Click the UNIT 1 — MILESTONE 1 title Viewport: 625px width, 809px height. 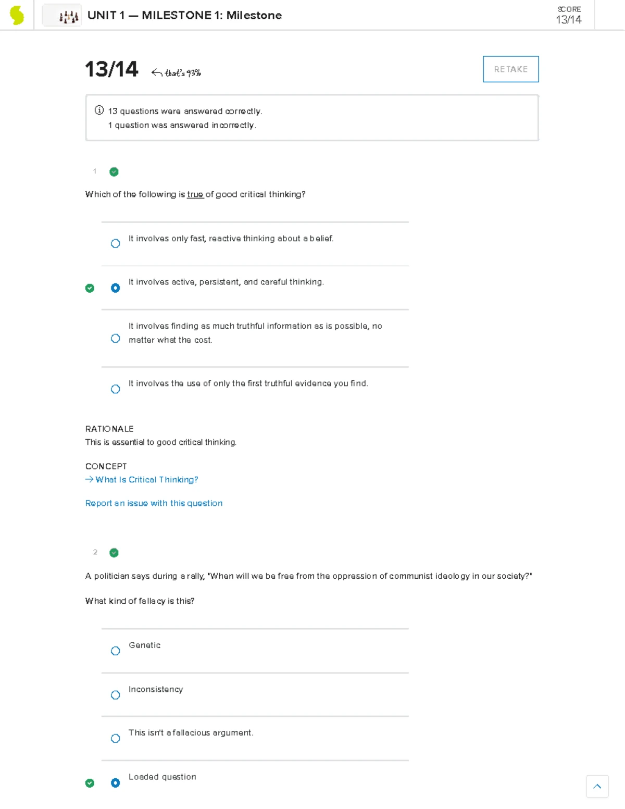point(184,16)
